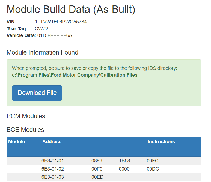Click the Module Build Data heading

tap(71, 10)
